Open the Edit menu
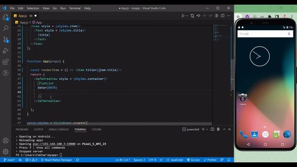This screenshot has width=297, height=167. pos(20,8)
